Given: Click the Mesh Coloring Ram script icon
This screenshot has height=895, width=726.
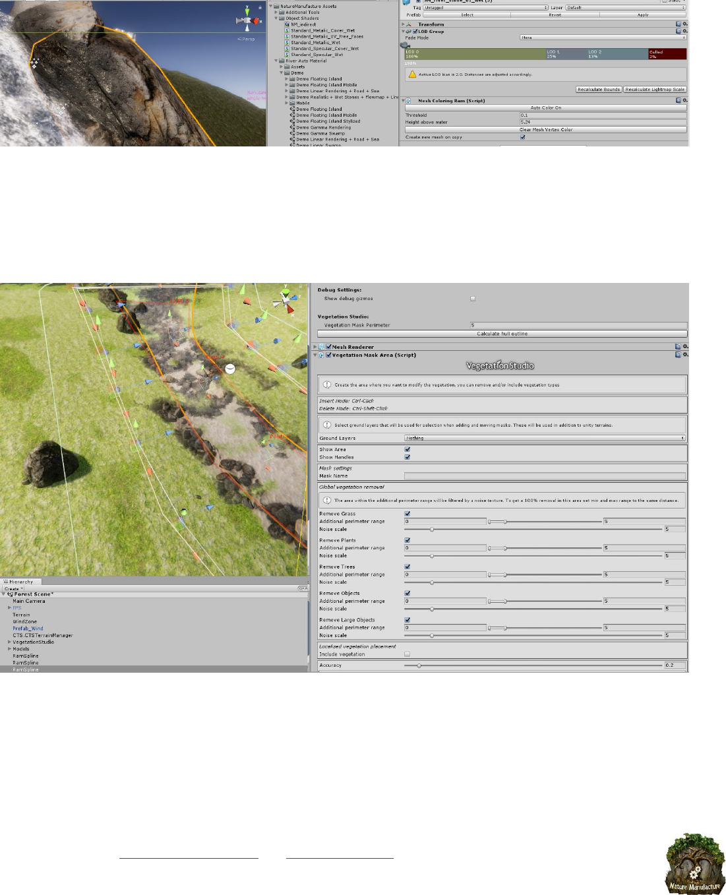Looking at the screenshot, I should pos(409,100).
